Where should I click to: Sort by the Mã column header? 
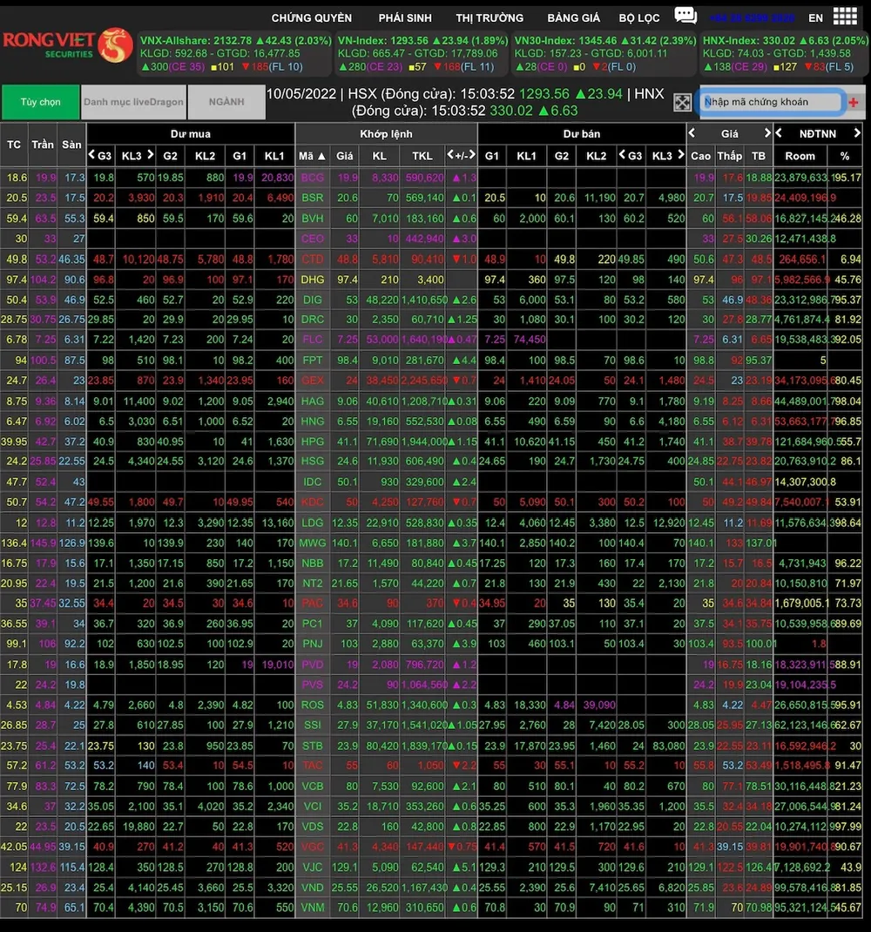pos(312,156)
